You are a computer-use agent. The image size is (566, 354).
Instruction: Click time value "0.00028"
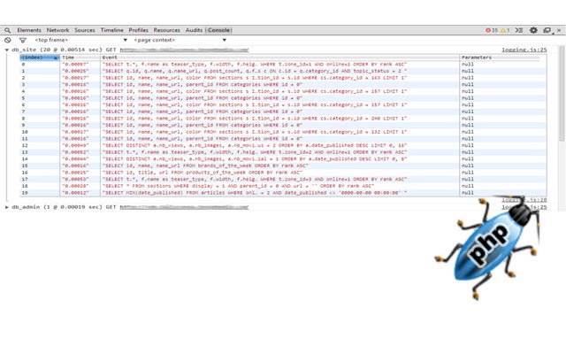(x=75, y=187)
